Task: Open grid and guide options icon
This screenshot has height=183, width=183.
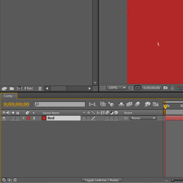Action: [x=131, y=88]
